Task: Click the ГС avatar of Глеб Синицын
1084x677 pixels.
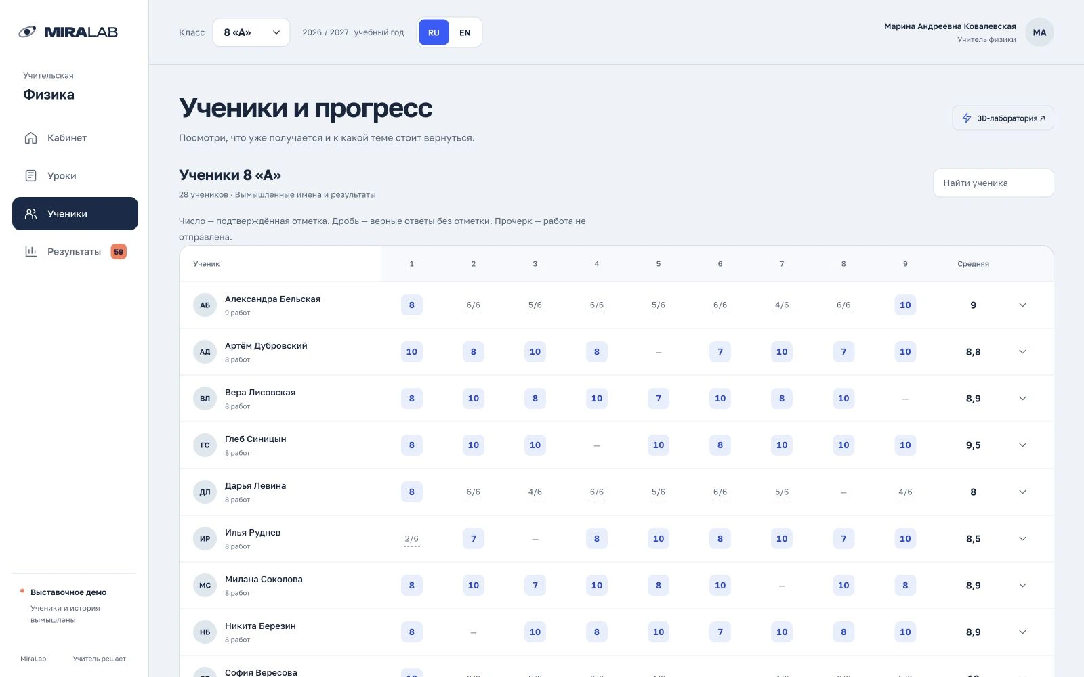Action: click(205, 445)
